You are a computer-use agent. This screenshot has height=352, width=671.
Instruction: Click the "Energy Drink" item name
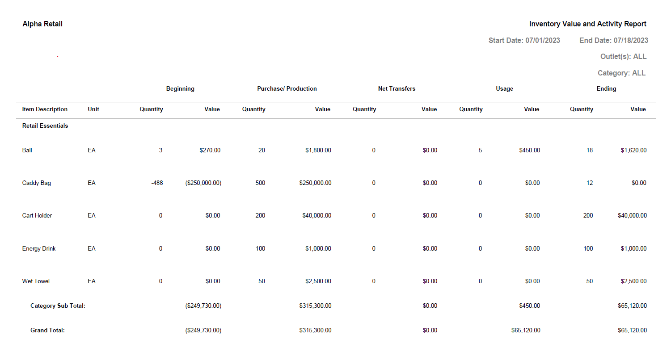(x=39, y=249)
